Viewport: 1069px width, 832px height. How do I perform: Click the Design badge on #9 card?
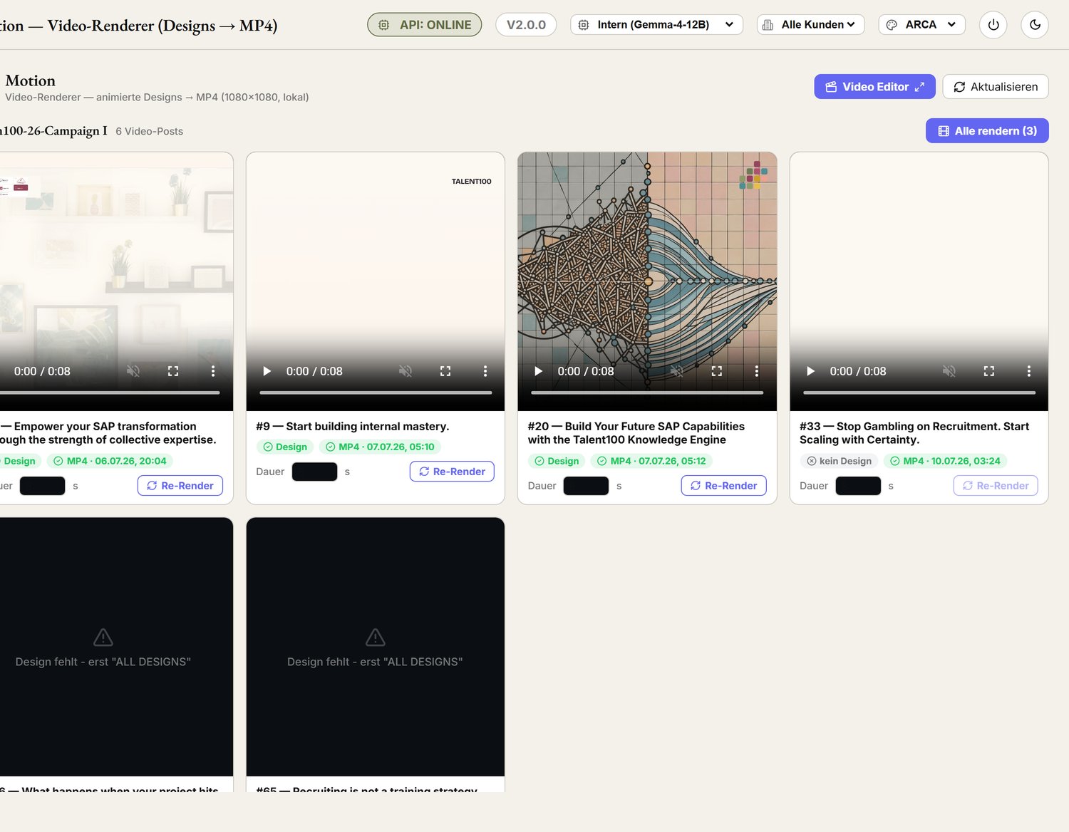point(284,447)
